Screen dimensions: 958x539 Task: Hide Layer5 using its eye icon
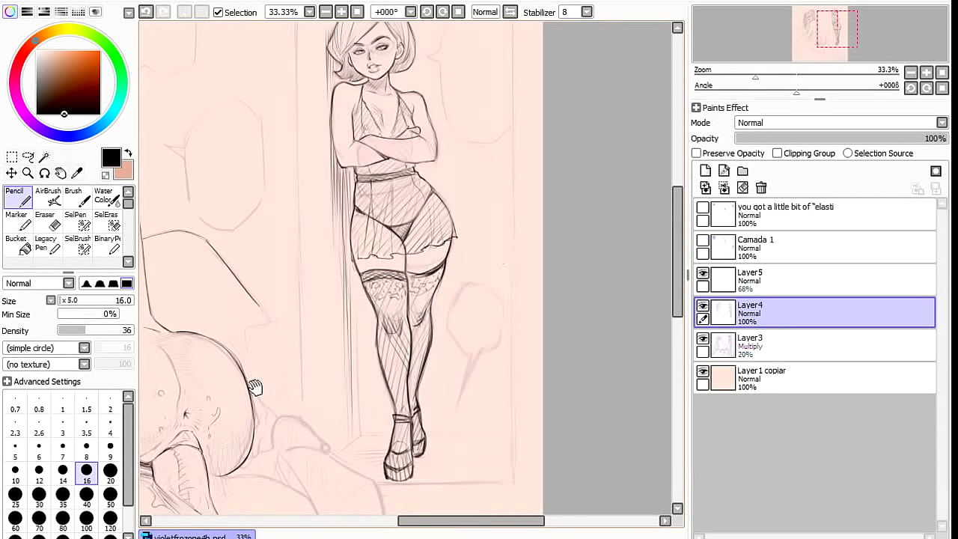[703, 273]
